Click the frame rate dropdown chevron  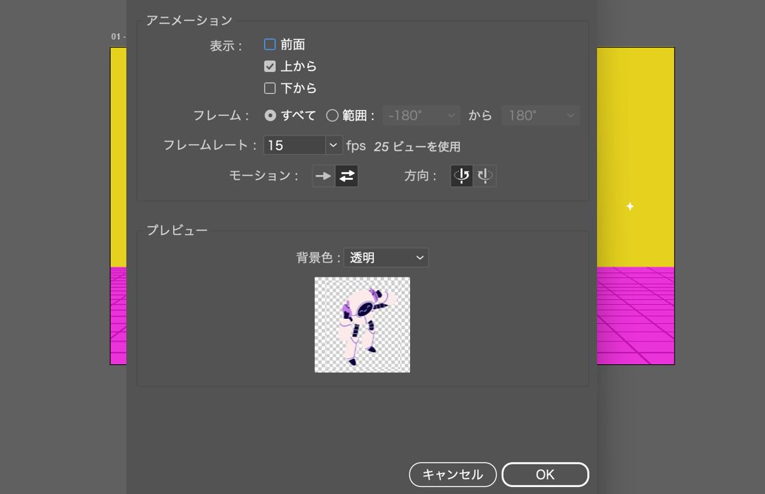point(332,145)
